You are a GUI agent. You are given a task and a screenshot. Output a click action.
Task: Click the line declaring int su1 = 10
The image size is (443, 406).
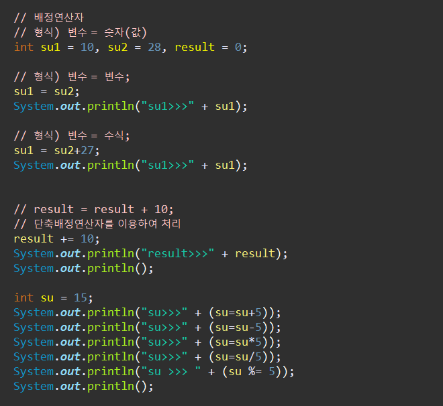130,47
